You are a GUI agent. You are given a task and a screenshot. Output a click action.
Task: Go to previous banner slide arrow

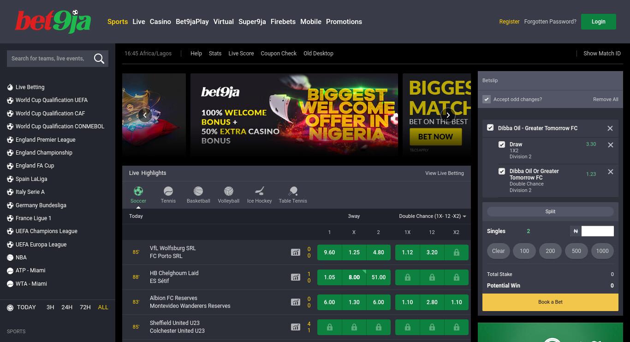click(x=145, y=115)
